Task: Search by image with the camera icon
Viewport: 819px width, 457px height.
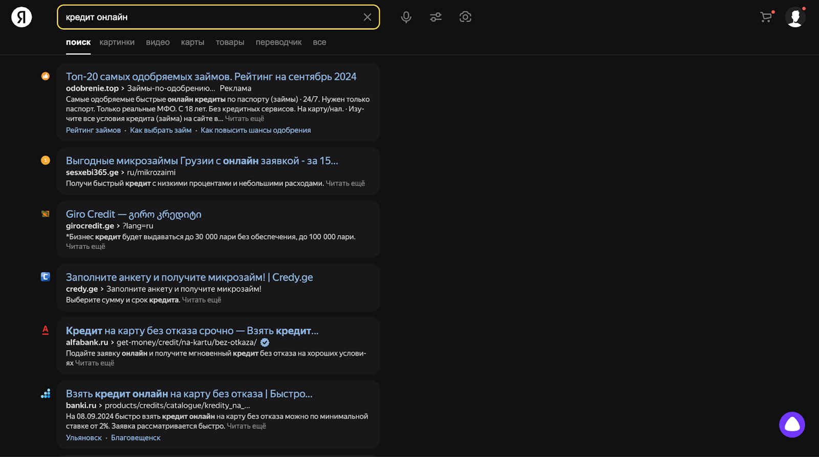Action: 465,17
